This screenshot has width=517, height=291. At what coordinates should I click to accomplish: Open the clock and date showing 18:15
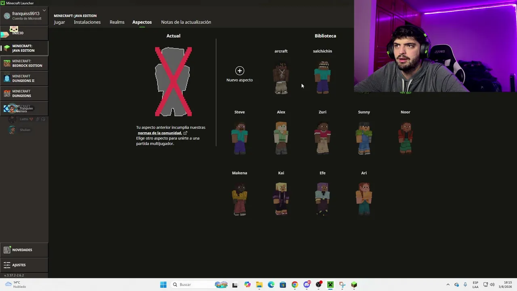coord(505,285)
